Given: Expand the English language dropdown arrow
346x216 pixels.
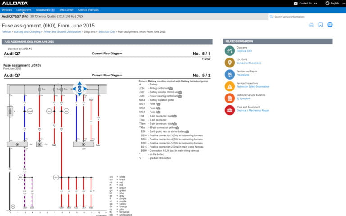Looking at the screenshot, I should (x=344, y=4).
